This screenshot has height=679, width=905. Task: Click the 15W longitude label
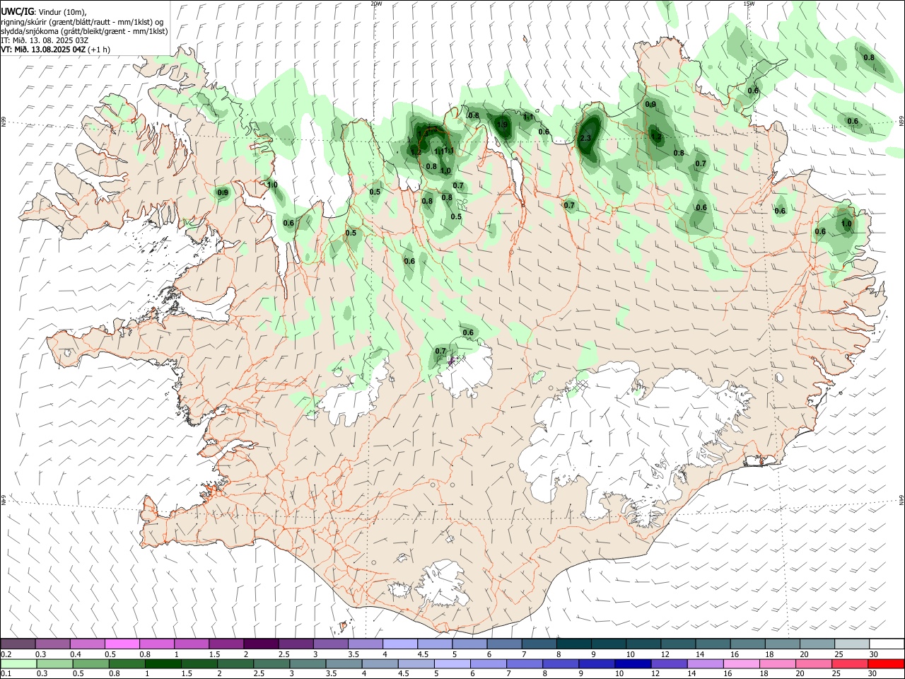749,4
